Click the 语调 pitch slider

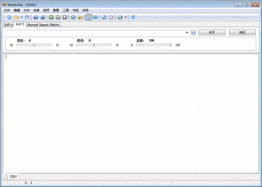pos(94,45)
